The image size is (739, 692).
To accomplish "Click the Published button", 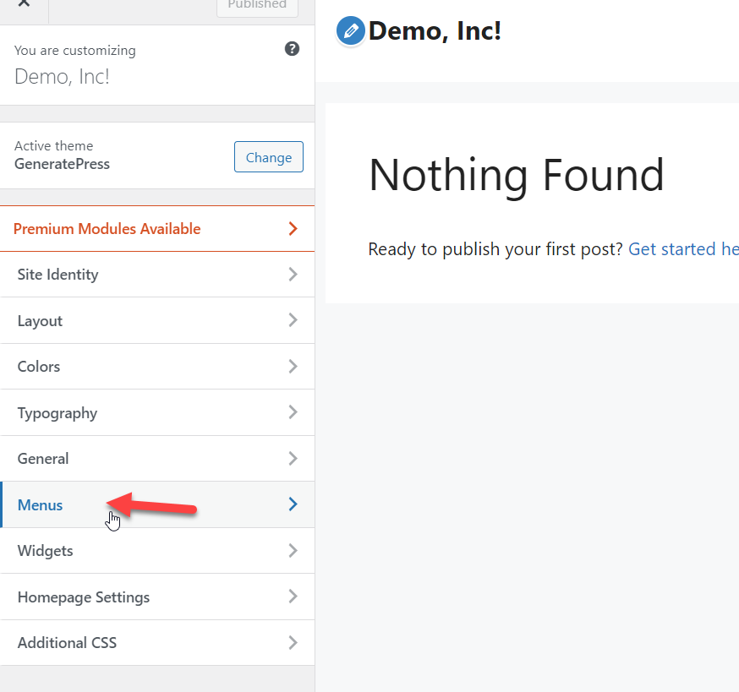I will click(257, 6).
